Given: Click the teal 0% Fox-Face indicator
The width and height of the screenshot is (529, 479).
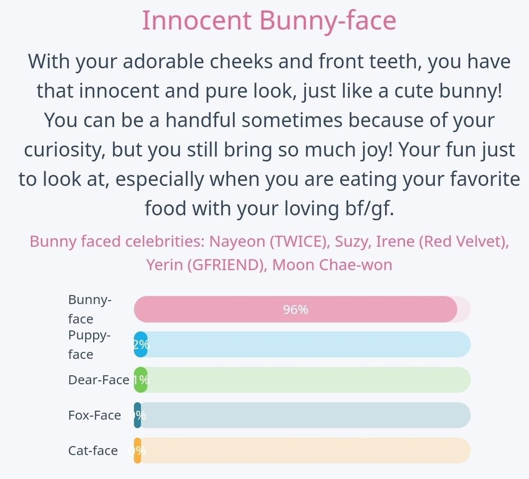Looking at the screenshot, I should tap(138, 415).
